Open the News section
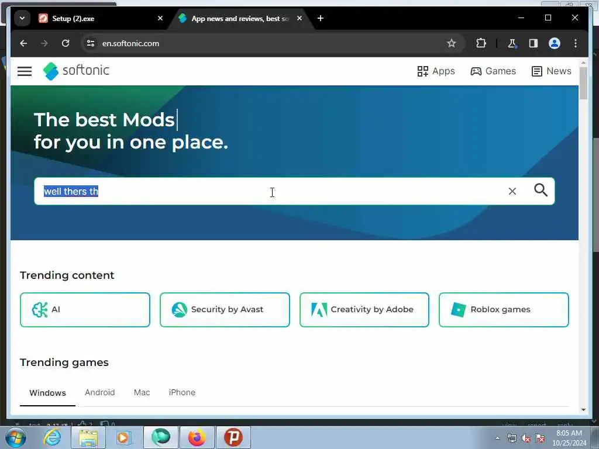The image size is (599, 449). tap(551, 71)
